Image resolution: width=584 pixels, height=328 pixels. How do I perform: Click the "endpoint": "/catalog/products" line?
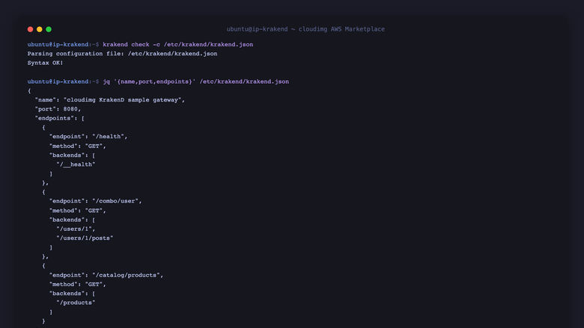coord(106,275)
